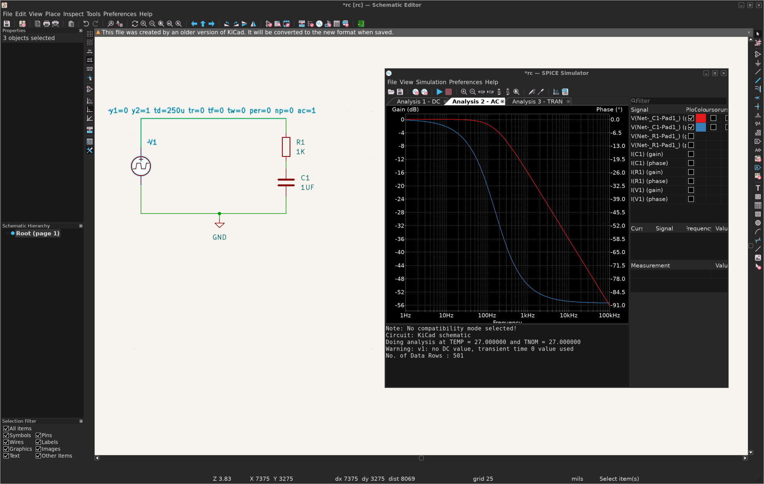Open the Inspect menu in the Schematic Editor

pos(73,14)
